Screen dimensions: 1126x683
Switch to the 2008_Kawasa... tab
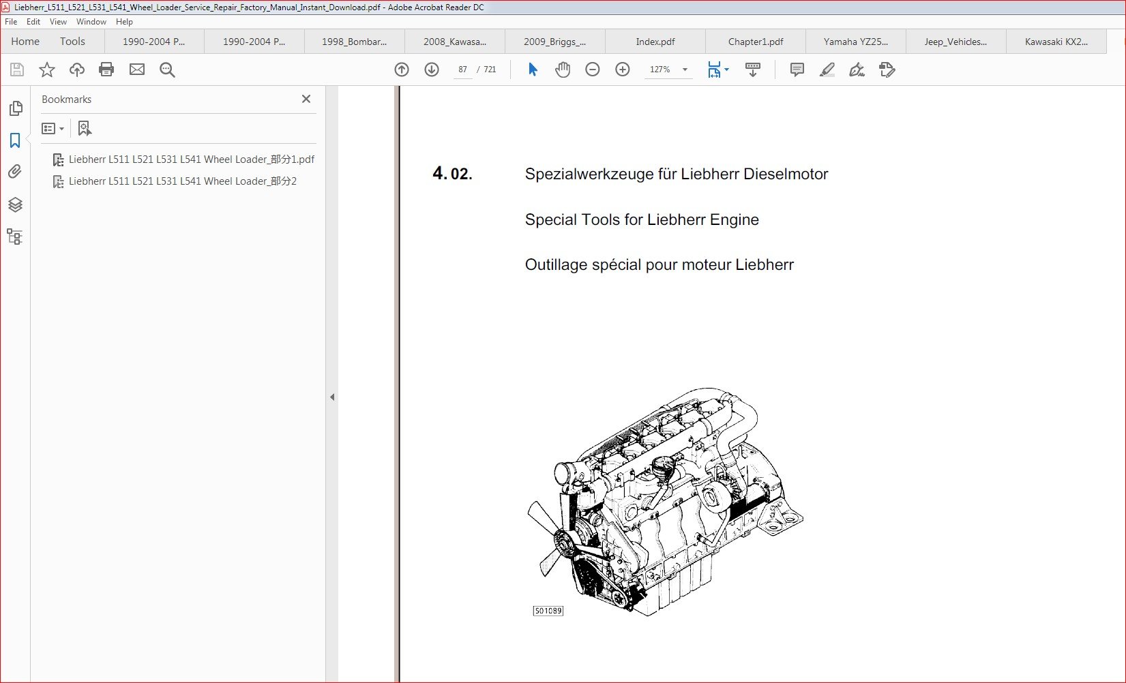(x=455, y=42)
